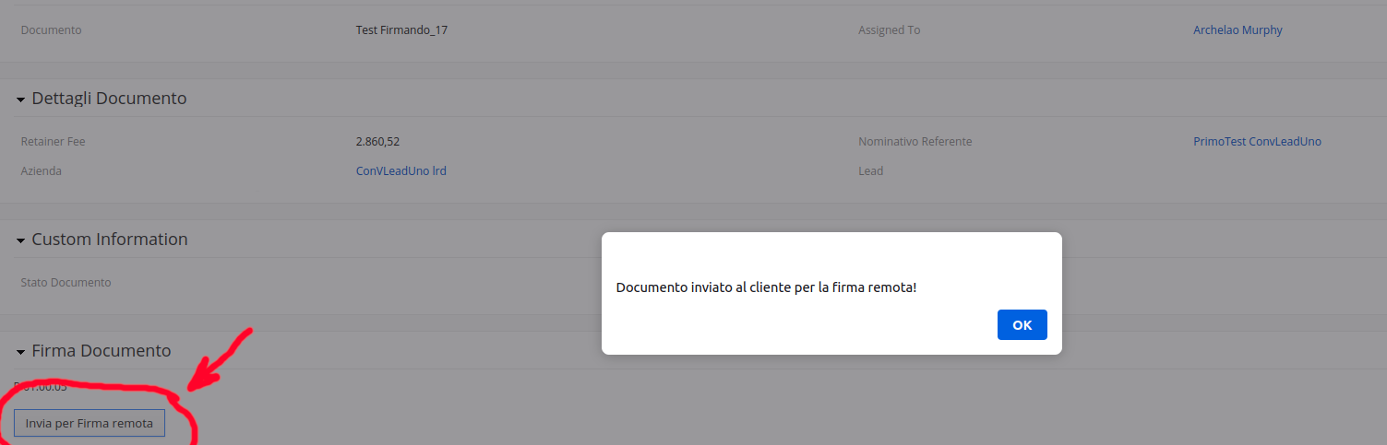The height and width of the screenshot is (445, 1387).
Task: Click the Custom Information section title text
Action: click(110, 240)
